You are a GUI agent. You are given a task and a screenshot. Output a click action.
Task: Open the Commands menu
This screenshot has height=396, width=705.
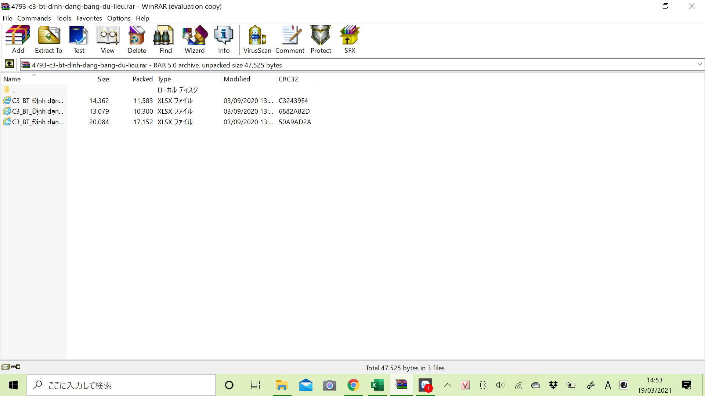[34, 18]
